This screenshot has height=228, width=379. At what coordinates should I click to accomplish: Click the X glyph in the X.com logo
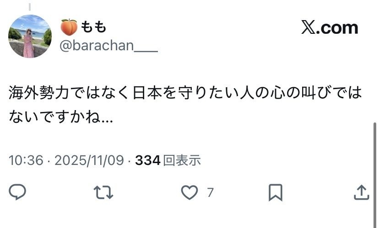coord(309,27)
